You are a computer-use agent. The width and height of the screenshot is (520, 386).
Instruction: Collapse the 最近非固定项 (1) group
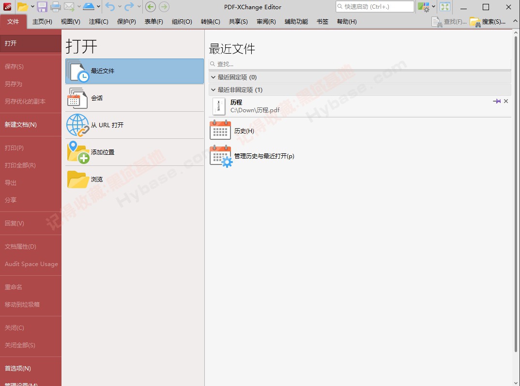point(213,90)
